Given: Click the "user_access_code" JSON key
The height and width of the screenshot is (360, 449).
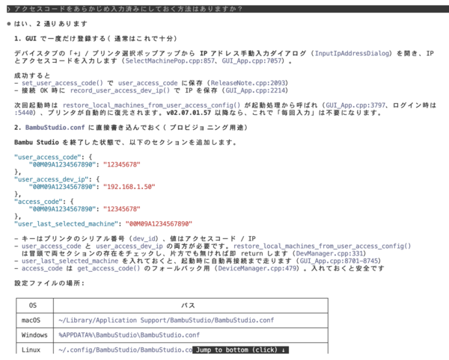Looking at the screenshot, I should [48, 157].
